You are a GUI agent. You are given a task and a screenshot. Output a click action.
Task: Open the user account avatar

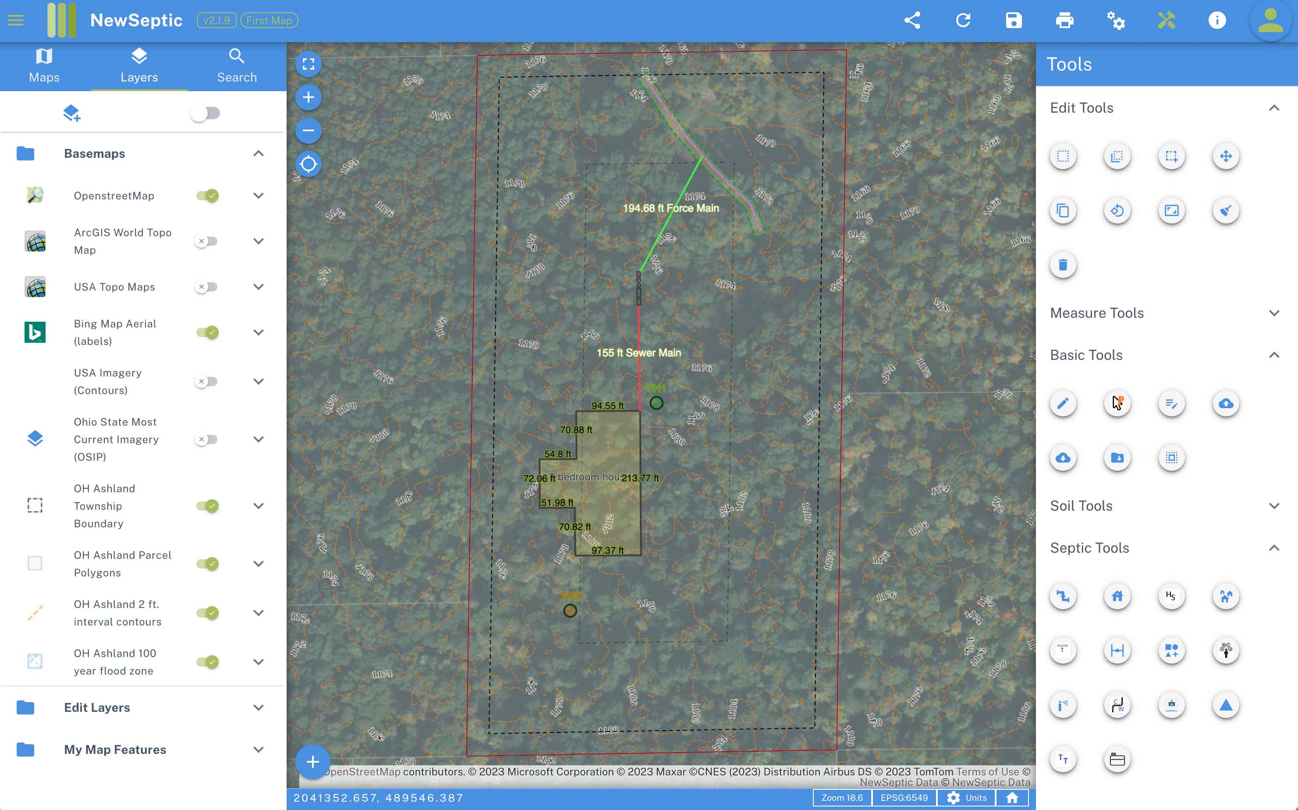1270,20
